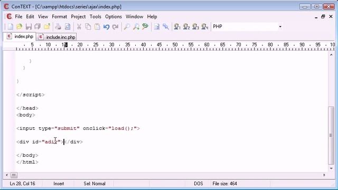
Task: Click ruler mark 40
Action: click(x=143, y=45)
